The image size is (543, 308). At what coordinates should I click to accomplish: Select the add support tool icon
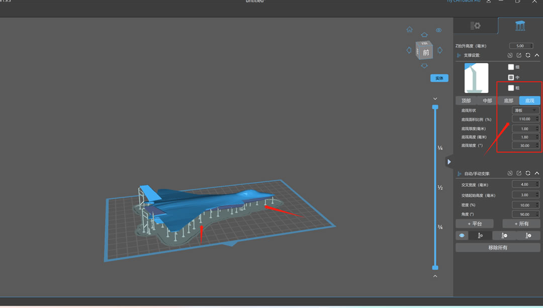480,235
